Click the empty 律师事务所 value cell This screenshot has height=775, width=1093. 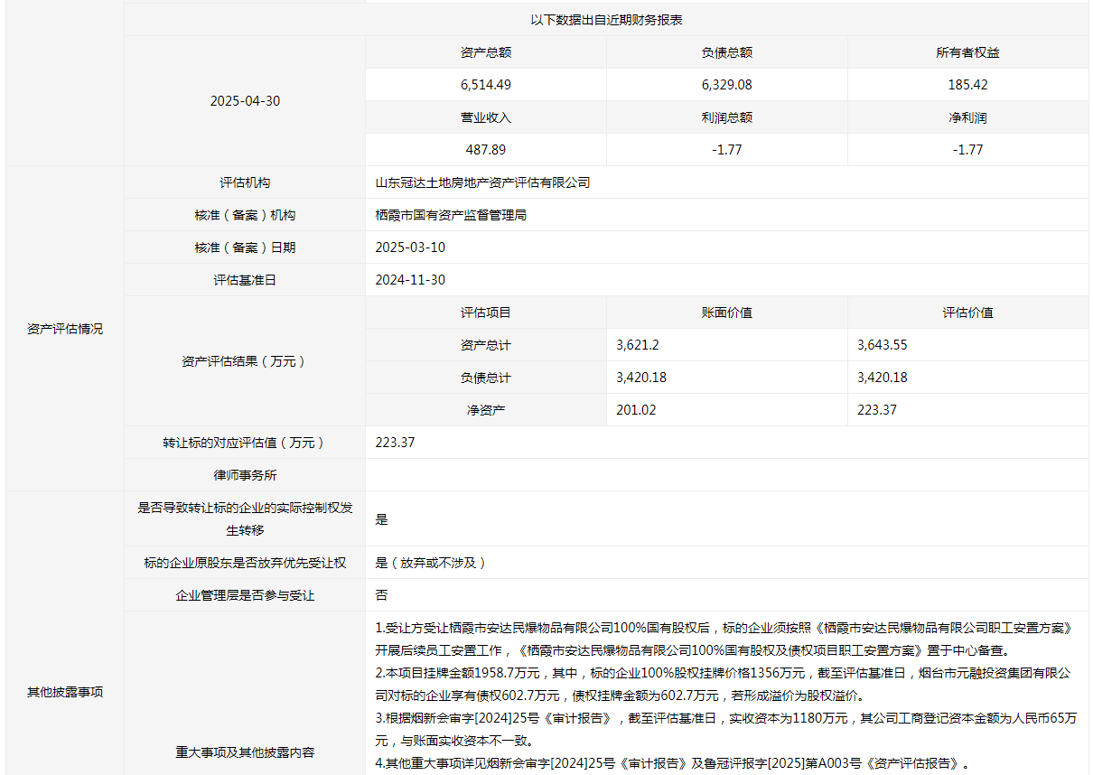[726, 475]
